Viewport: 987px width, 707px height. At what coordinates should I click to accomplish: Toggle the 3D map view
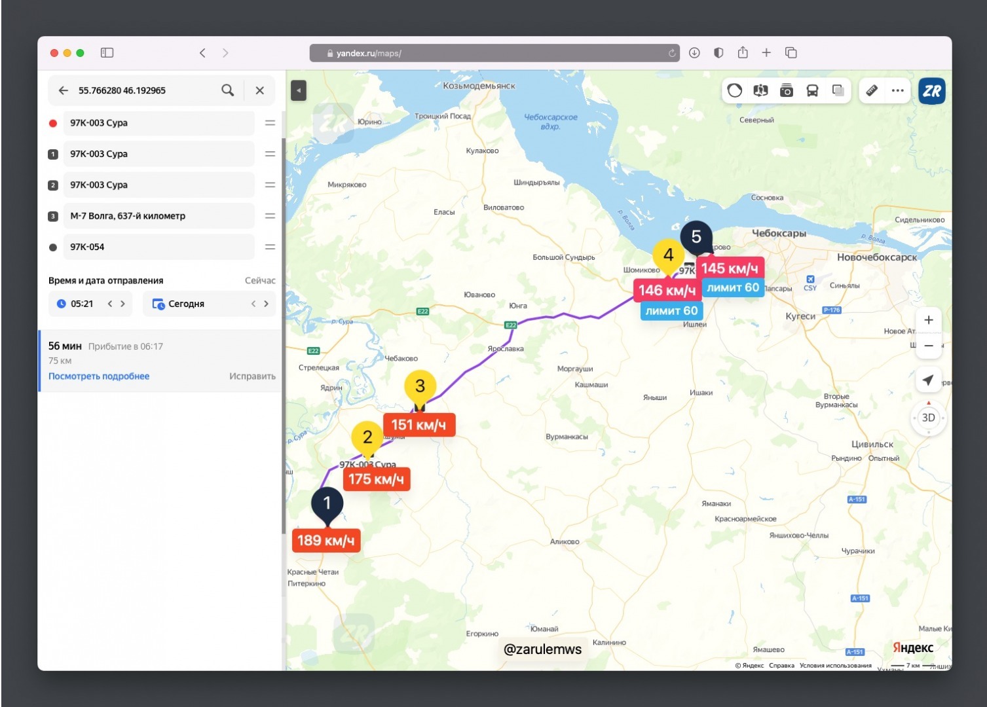928,418
